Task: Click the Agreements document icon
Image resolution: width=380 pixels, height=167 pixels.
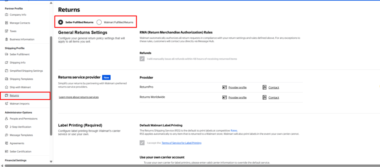Action: [7, 143]
